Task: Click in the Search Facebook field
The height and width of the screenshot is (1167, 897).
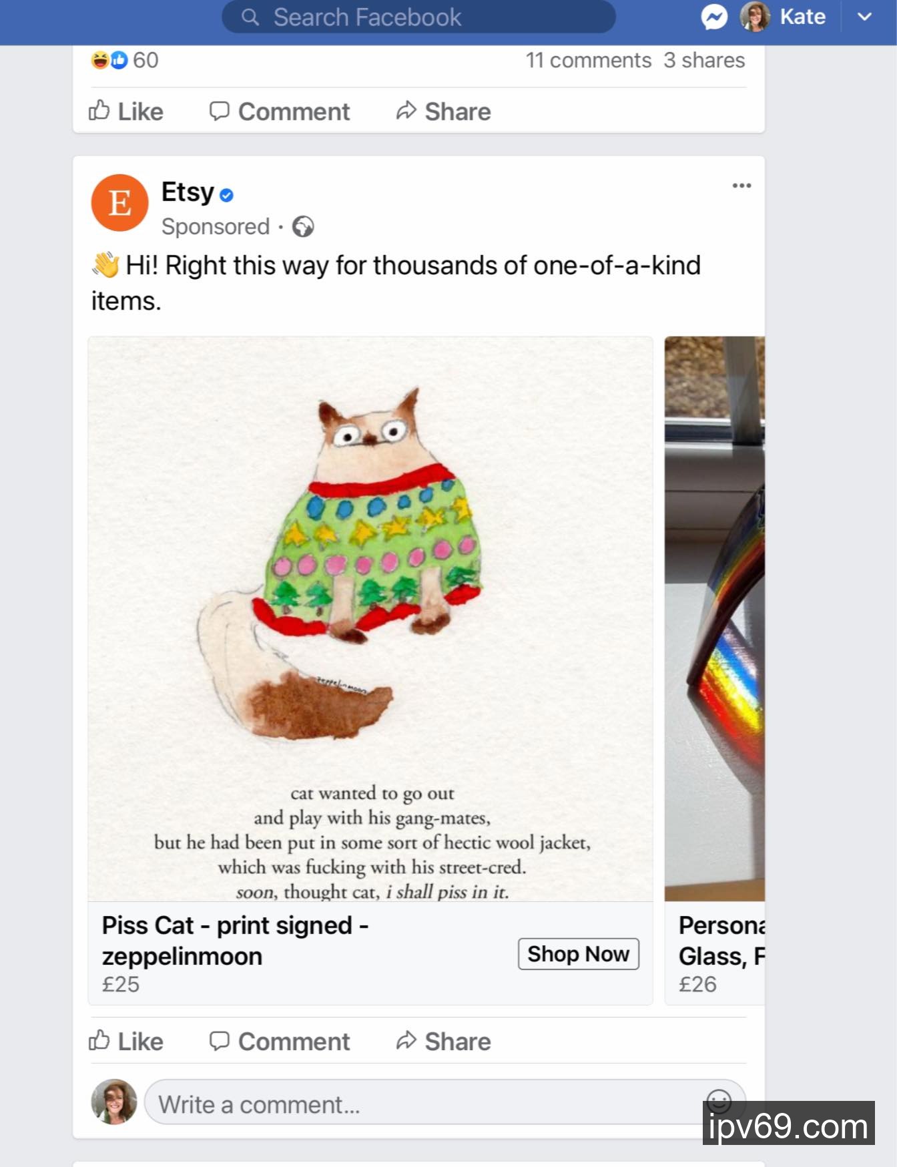Action: click(x=418, y=17)
